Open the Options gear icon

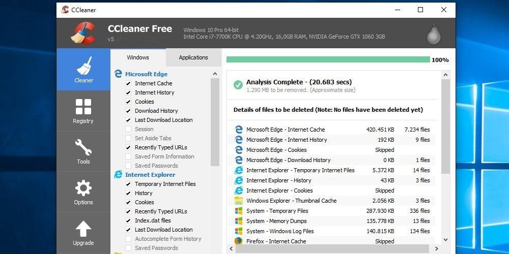pyautogui.click(x=83, y=188)
